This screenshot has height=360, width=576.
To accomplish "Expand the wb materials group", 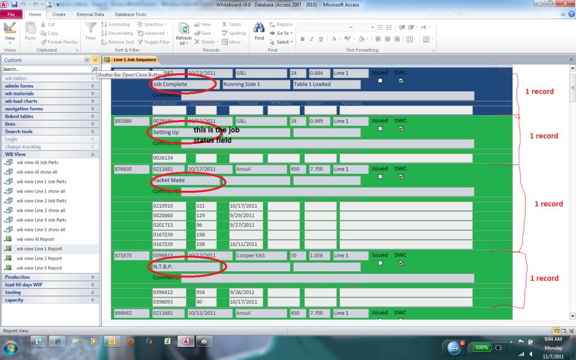I will (x=50, y=94).
